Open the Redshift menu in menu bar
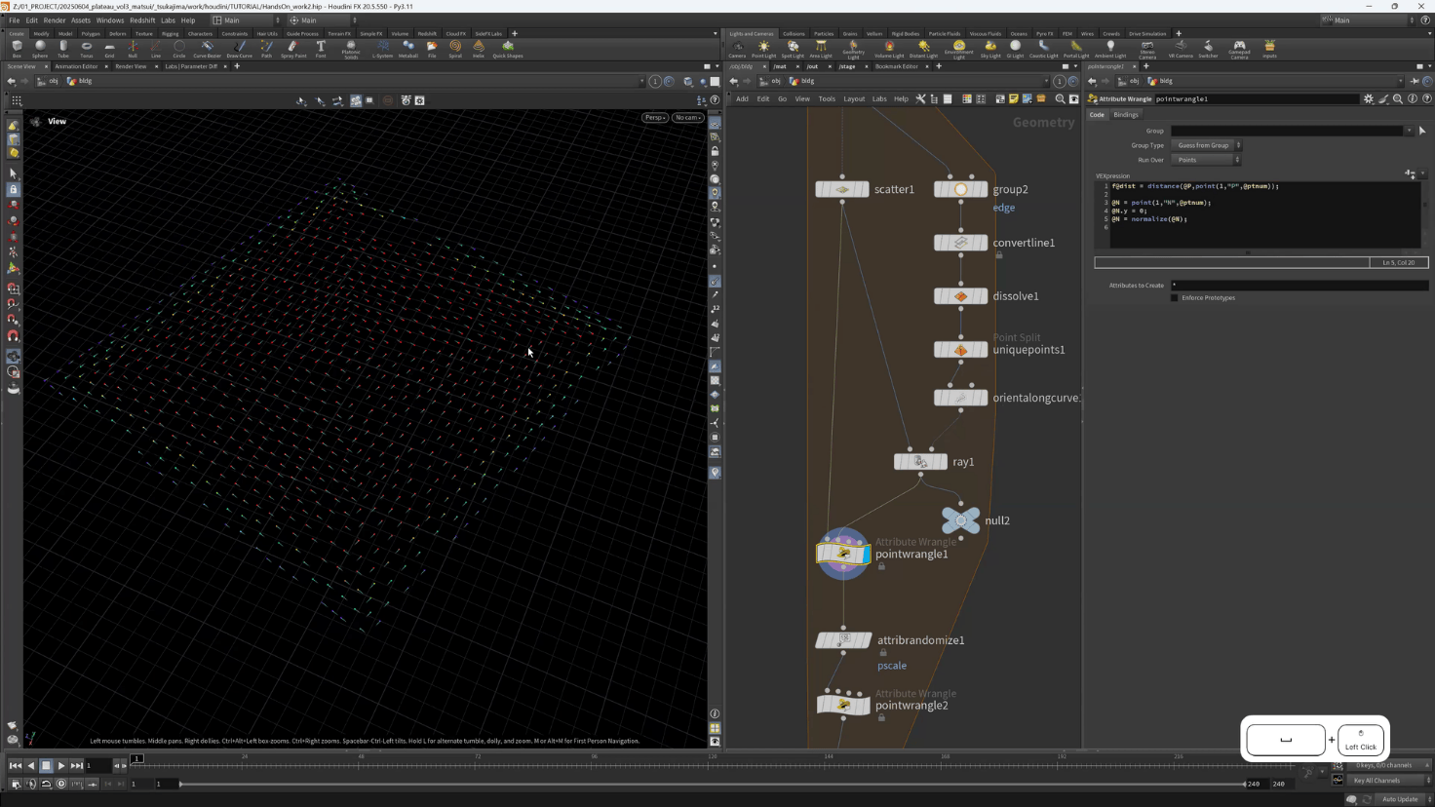Viewport: 1435px width, 807px height. 142,20
